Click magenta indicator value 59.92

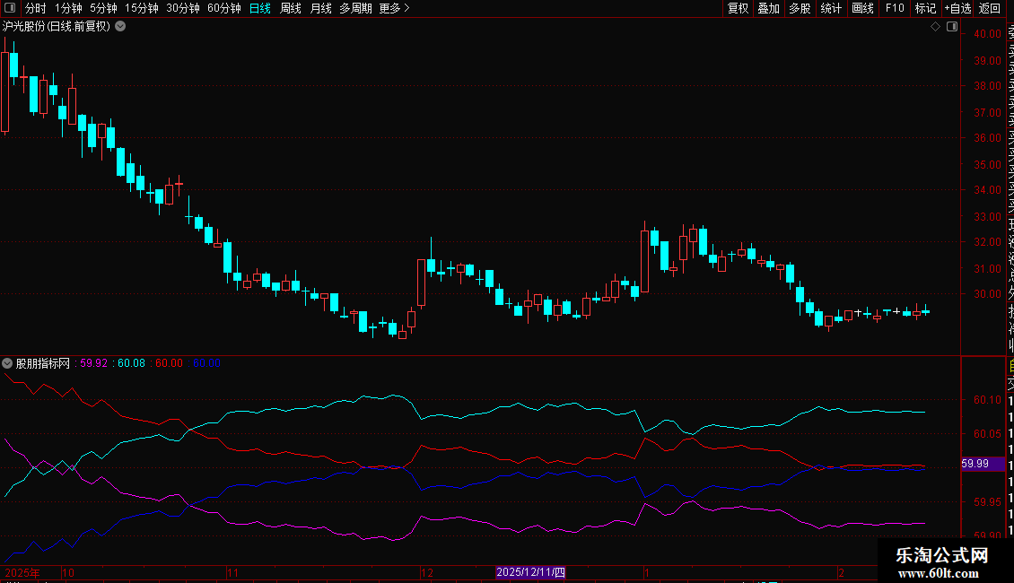pos(93,363)
